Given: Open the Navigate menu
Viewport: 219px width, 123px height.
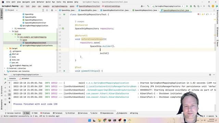Looking at the screenshot, I should coord(26,2).
